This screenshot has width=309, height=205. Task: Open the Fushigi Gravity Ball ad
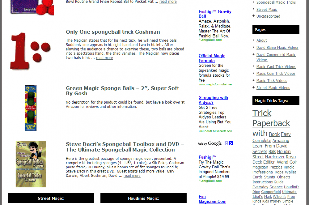(215, 14)
